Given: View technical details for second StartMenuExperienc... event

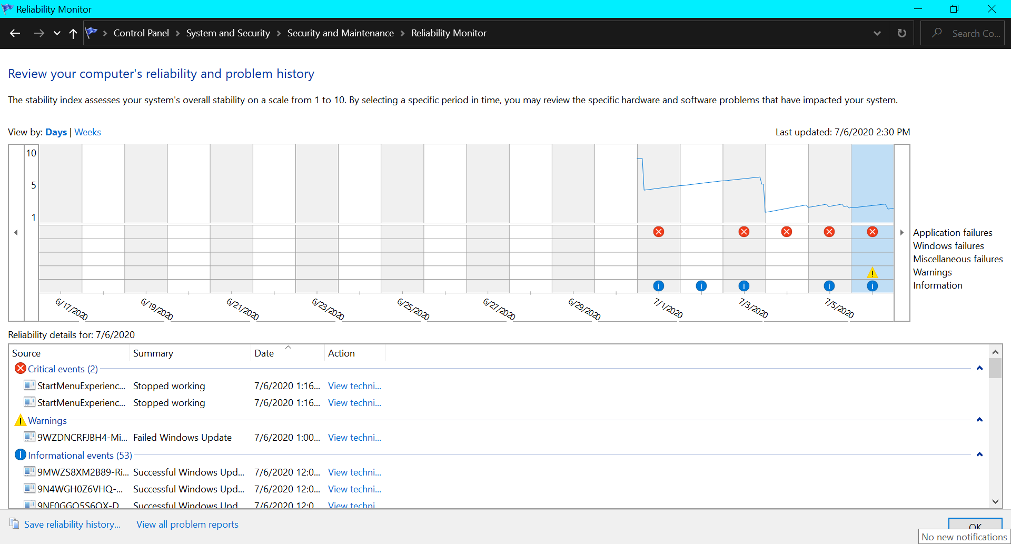Looking at the screenshot, I should 354,403.
